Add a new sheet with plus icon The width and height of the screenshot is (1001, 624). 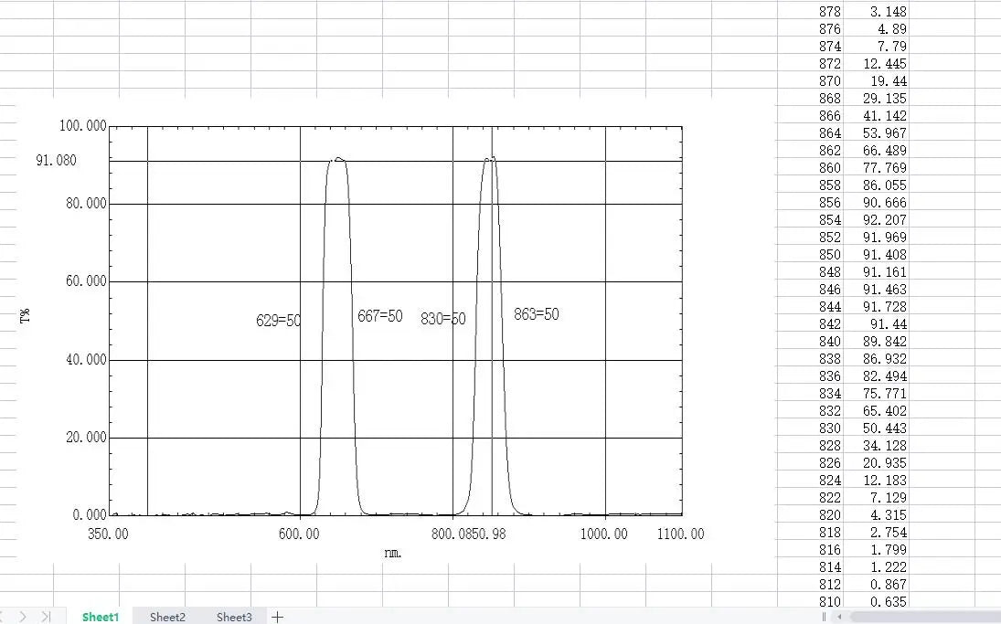[277, 617]
